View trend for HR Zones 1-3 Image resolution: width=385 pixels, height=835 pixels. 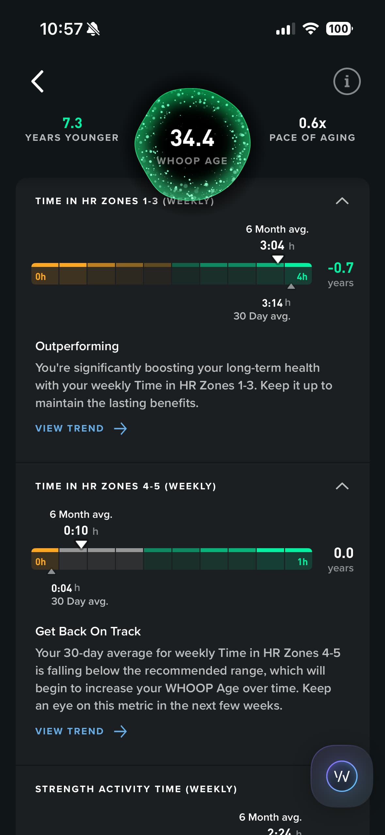70,429
